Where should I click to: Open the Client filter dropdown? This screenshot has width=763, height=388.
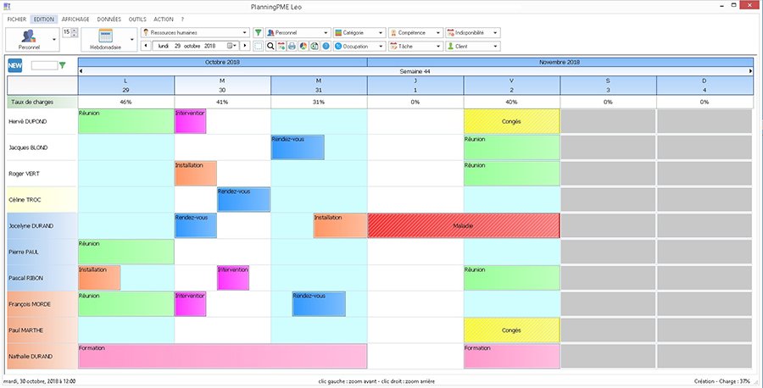(473, 47)
